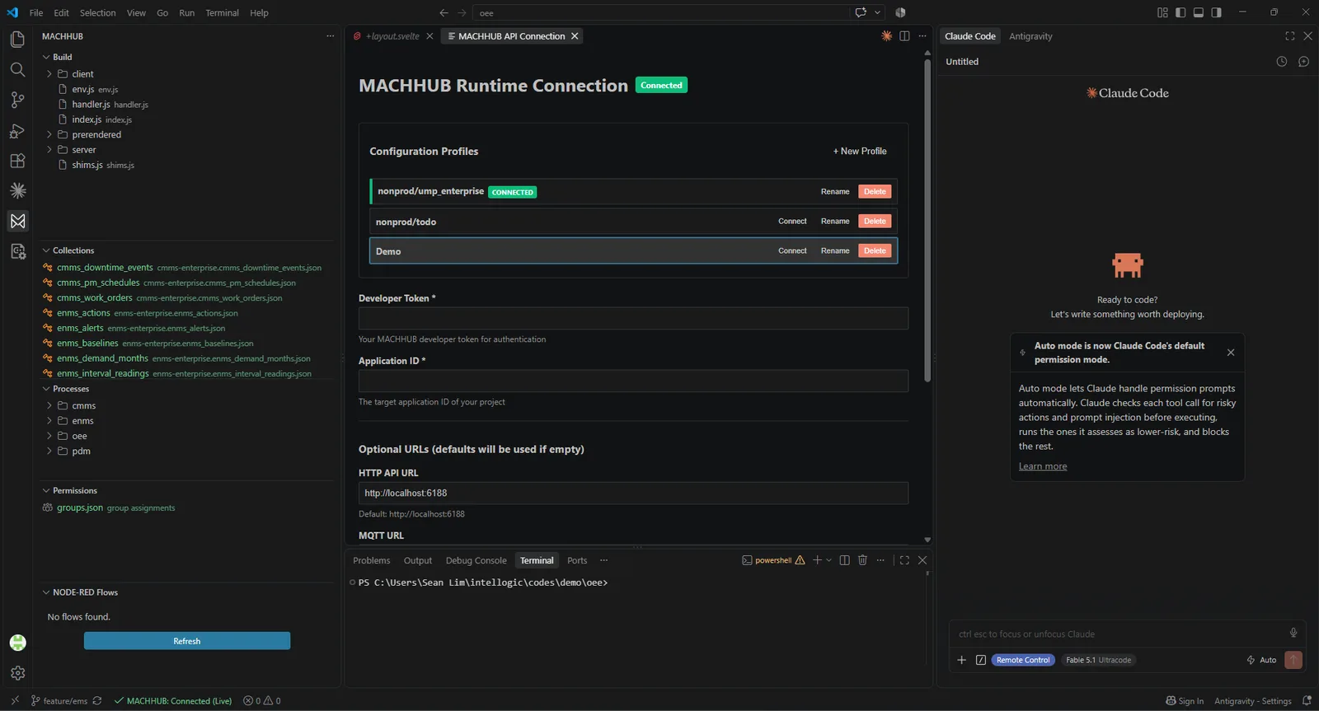Connect the Demo profile
Viewport: 1319px width, 711px height.
coord(792,250)
